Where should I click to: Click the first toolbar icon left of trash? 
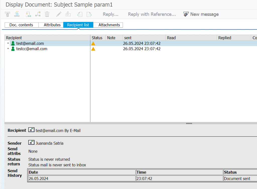(x=38, y=14)
